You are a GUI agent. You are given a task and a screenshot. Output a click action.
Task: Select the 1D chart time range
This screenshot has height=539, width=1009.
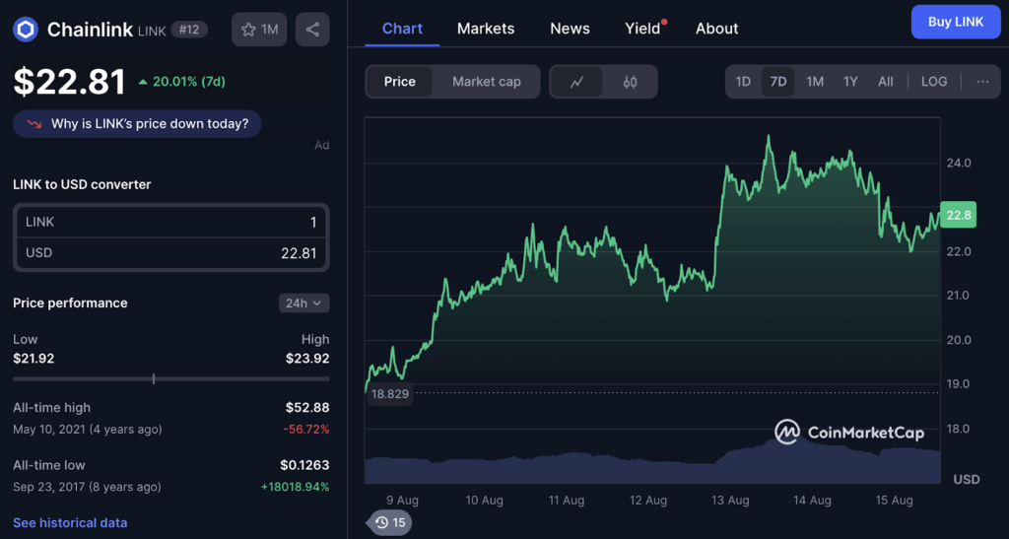click(x=743, y=82)
